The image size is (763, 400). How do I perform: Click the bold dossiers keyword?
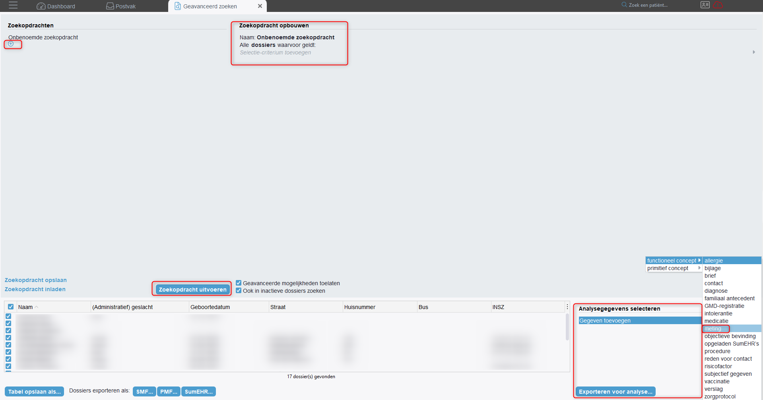tap(263, 45)
